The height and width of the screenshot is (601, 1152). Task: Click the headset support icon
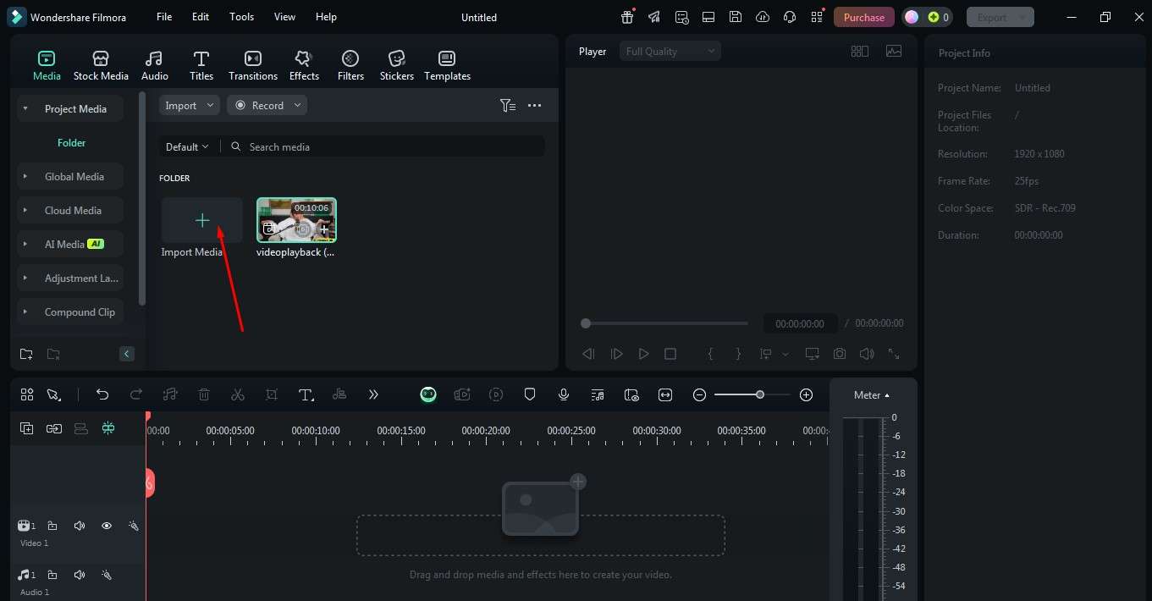pyautogui.click(x=790, y=17)
